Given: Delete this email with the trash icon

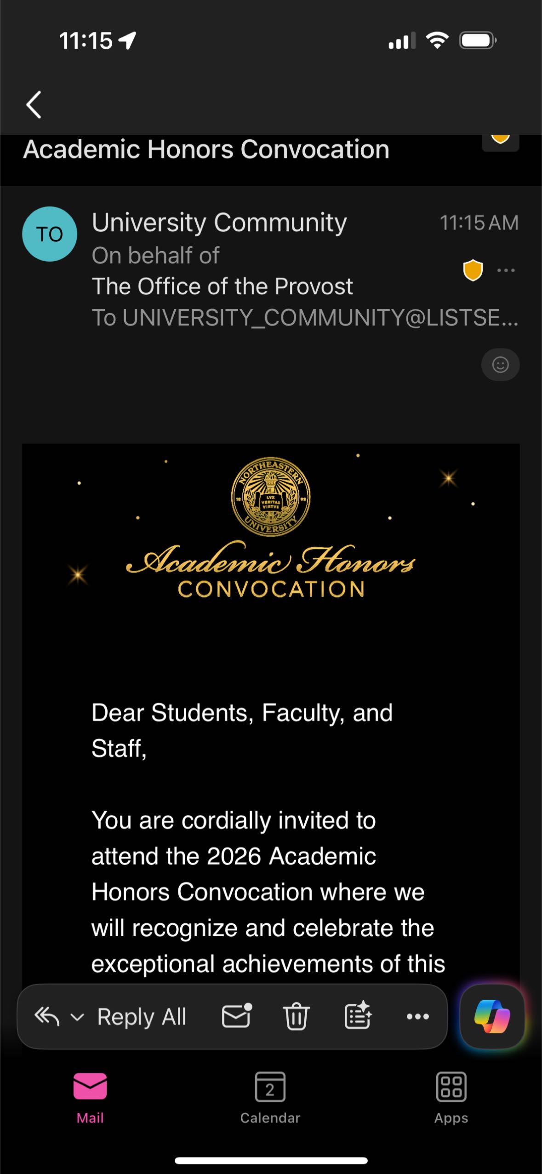Looking at the screenshot, I should click(296, 1016).
